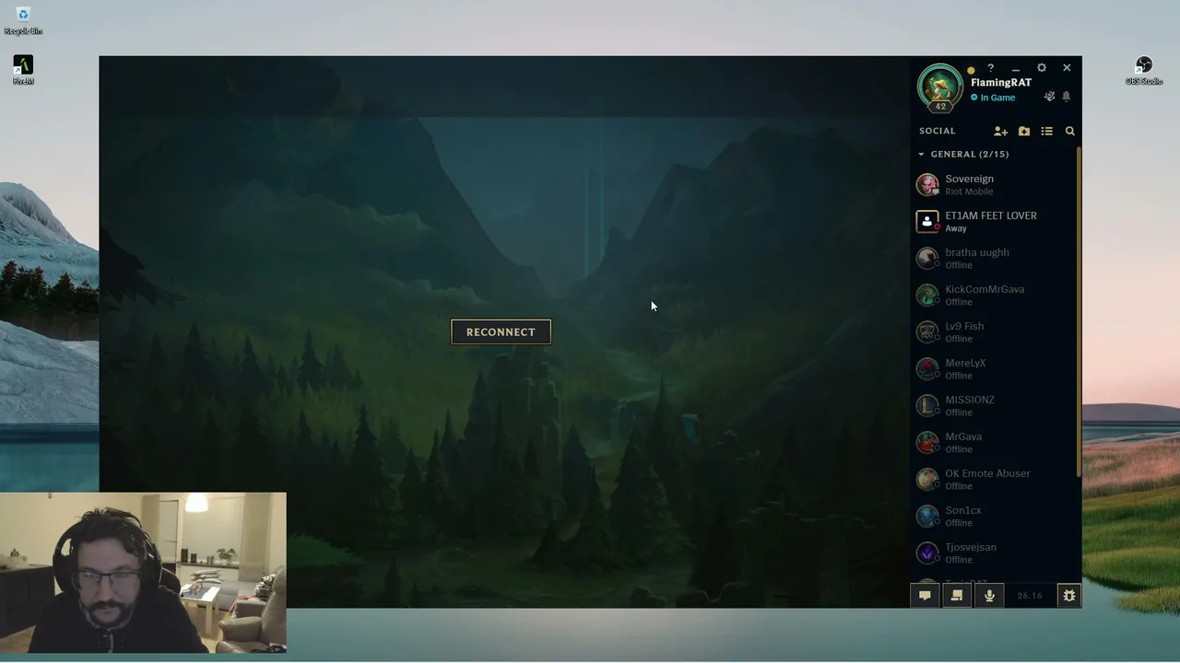Screen dimensions: 1180x663
Task: Select offline friend MereLyX
Action: click(x=994, y=368)
